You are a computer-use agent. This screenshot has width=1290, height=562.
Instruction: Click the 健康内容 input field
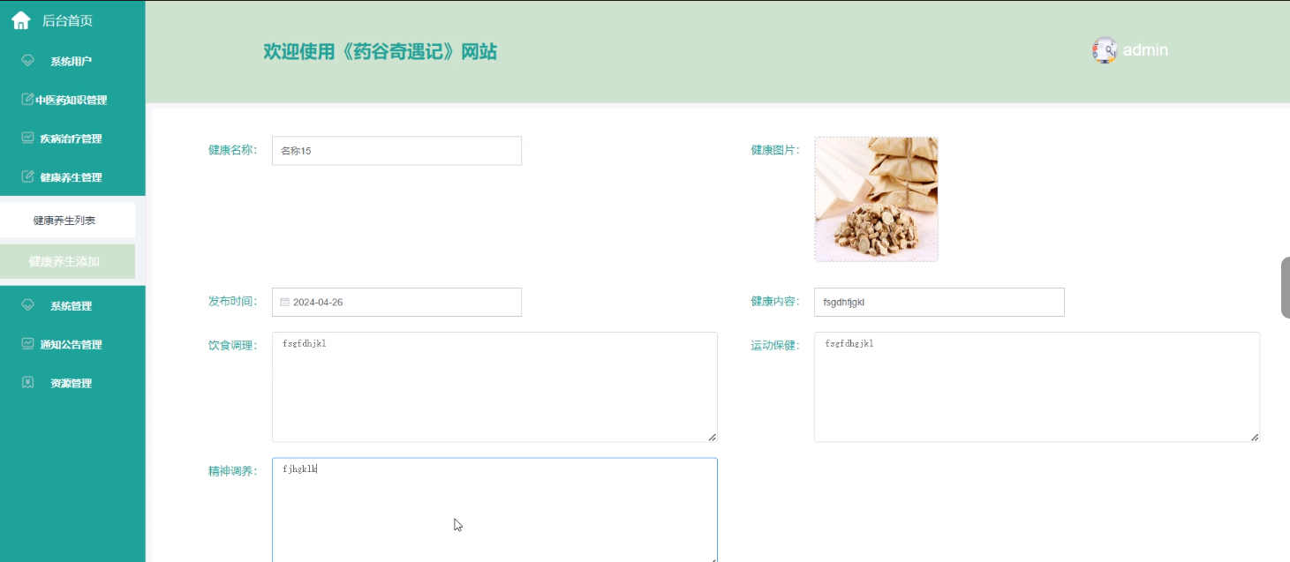click(x=939, y=302)
